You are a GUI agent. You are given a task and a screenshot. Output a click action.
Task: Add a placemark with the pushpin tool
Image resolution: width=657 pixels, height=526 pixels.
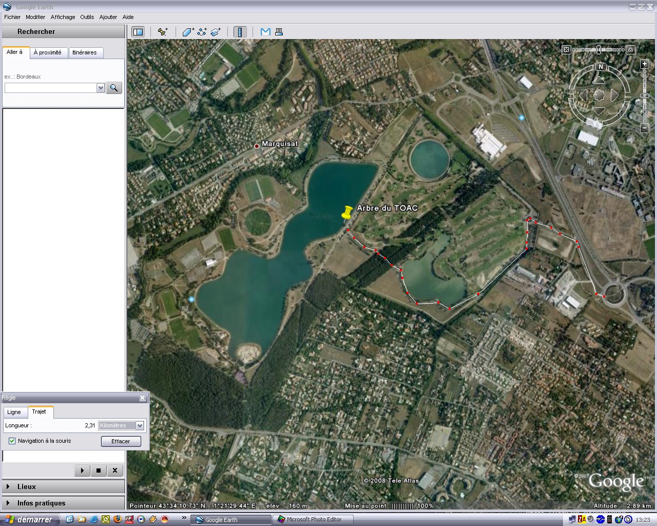point(163,32)
